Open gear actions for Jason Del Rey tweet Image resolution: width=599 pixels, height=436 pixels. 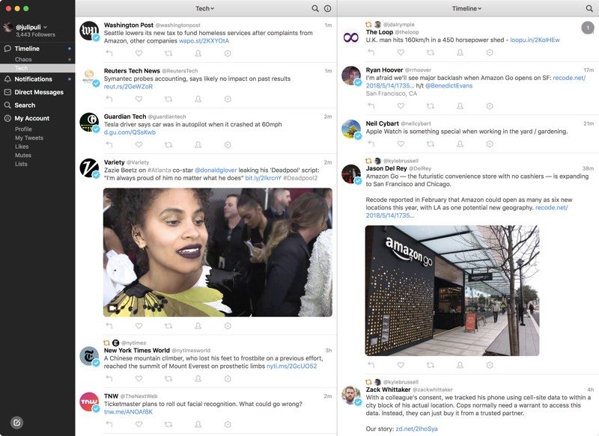(490, 365)
